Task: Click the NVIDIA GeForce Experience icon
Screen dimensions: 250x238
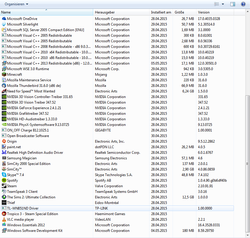Action: coord(4,108)
